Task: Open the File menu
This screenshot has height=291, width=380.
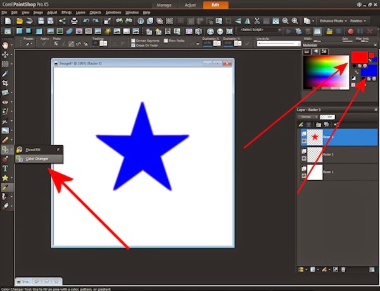Action: click(x=4, y=13)
